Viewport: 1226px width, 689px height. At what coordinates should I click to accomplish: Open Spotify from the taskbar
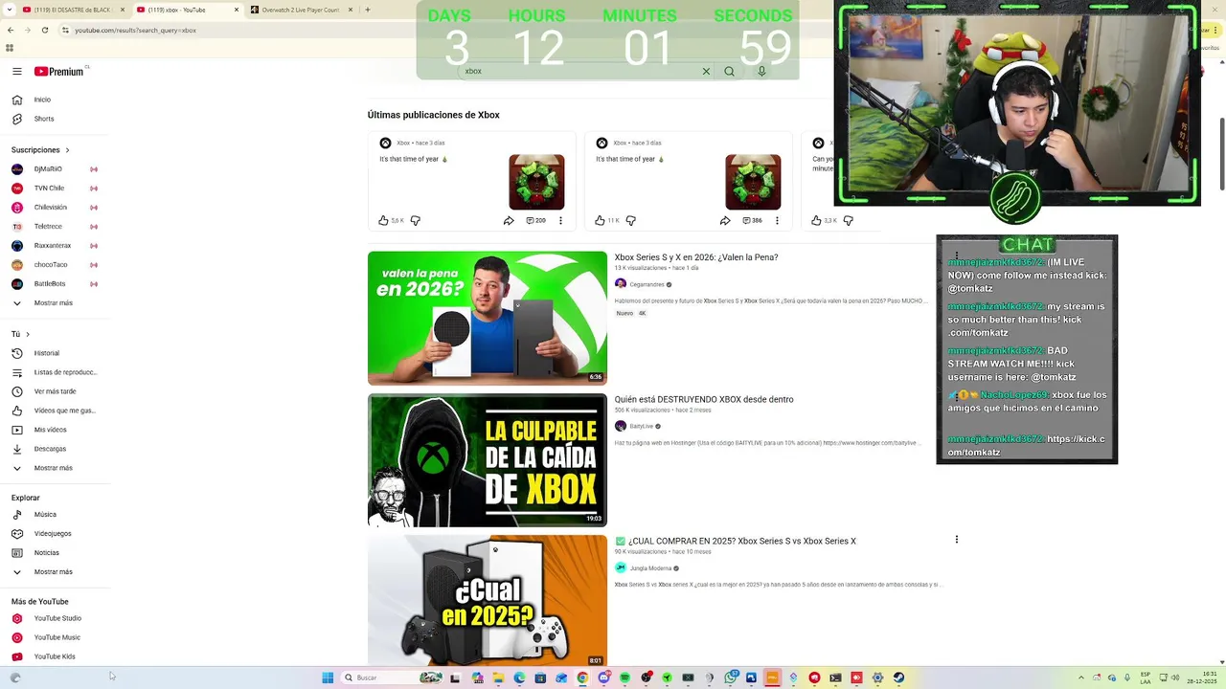tap(624, 678)
